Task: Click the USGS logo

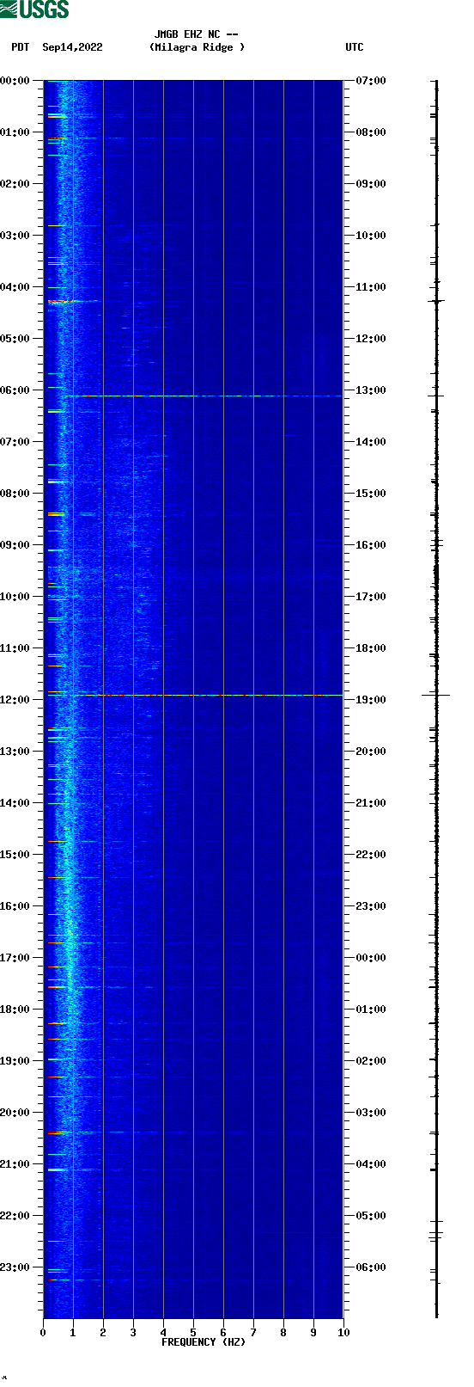Action: pyautogui.click(x=34, y=9)
